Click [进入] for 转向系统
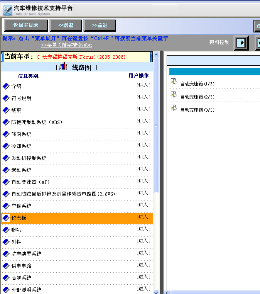The height and width of the screenshot is (294, 260). (144, 133)
